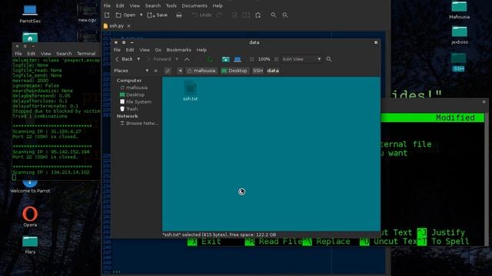The image size is (492, 276).
Task: Go to the mahousia path bar button
Action: [x=201, y=71]
